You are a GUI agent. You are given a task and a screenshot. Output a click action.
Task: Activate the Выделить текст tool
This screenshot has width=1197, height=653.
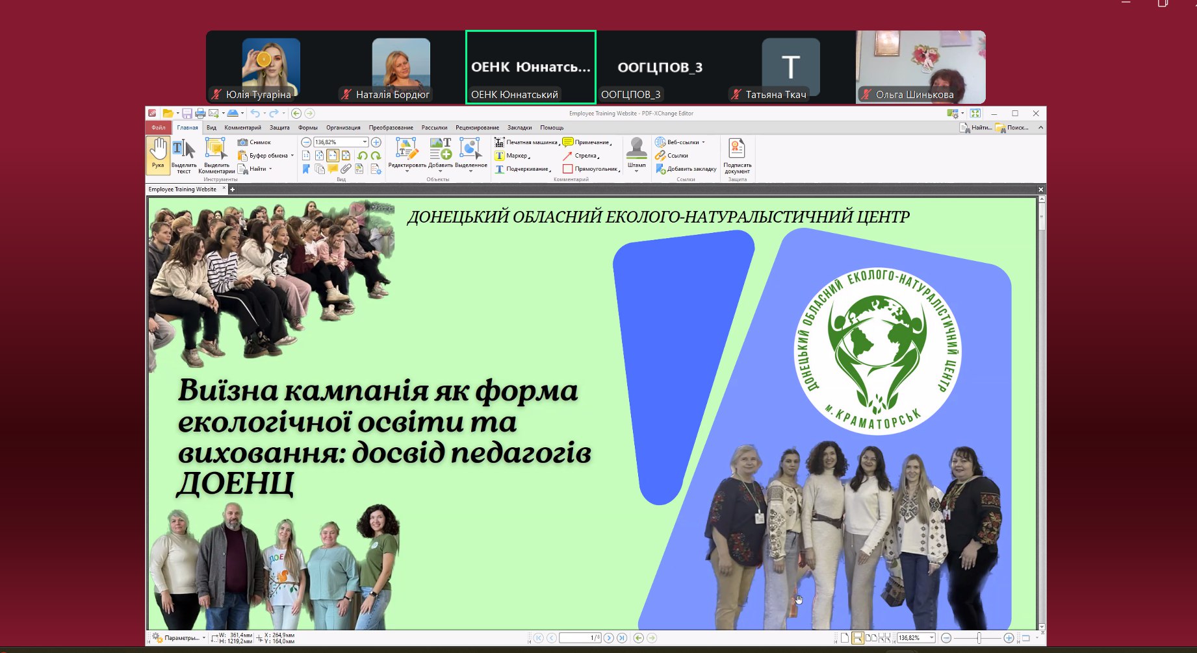click(184, 156)
